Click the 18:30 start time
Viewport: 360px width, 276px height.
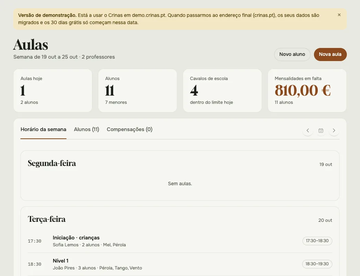click(x=34, y=264)
